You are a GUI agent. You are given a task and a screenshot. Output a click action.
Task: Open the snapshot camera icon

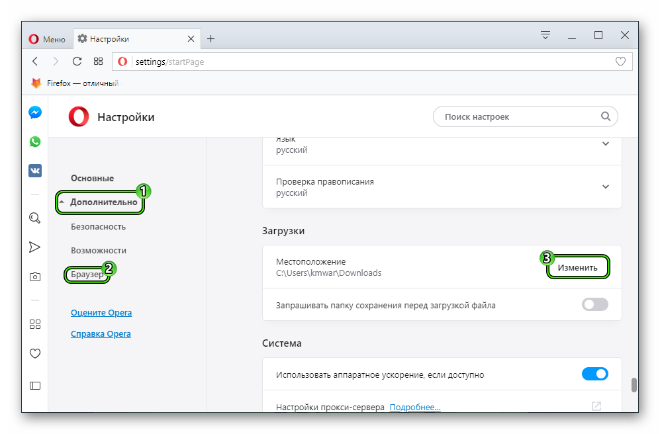35,277
